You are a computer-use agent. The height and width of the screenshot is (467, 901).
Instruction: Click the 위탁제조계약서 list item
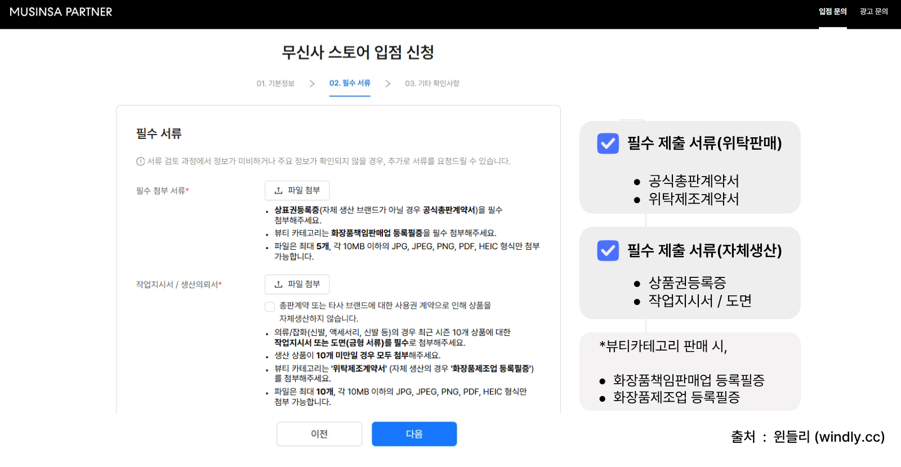(693, 199)
